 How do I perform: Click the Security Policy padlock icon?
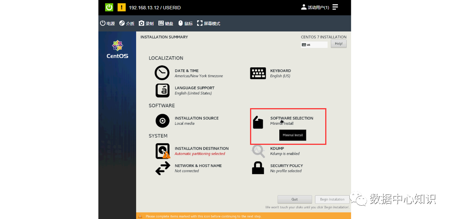(258, 168)
